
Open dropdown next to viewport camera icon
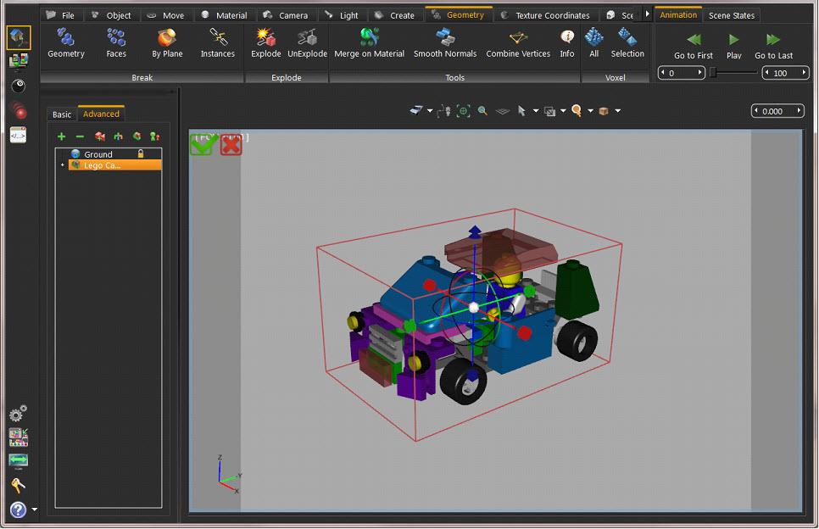coord(430,111)
